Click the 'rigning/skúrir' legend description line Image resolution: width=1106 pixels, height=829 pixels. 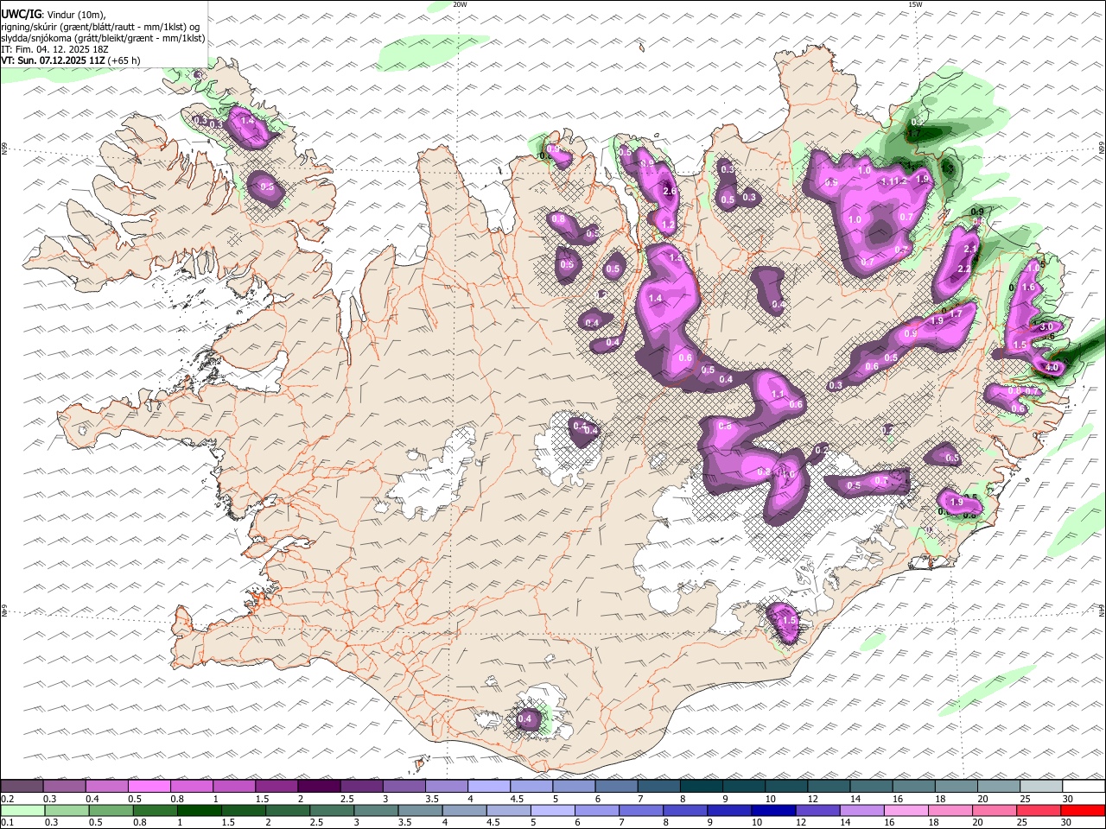pyautogui.click(x=100, y=27)
